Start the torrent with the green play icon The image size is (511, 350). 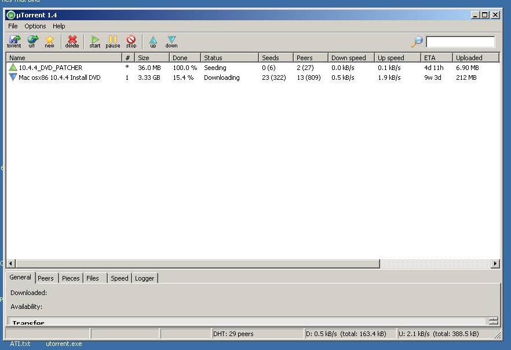tap(95, 41)
